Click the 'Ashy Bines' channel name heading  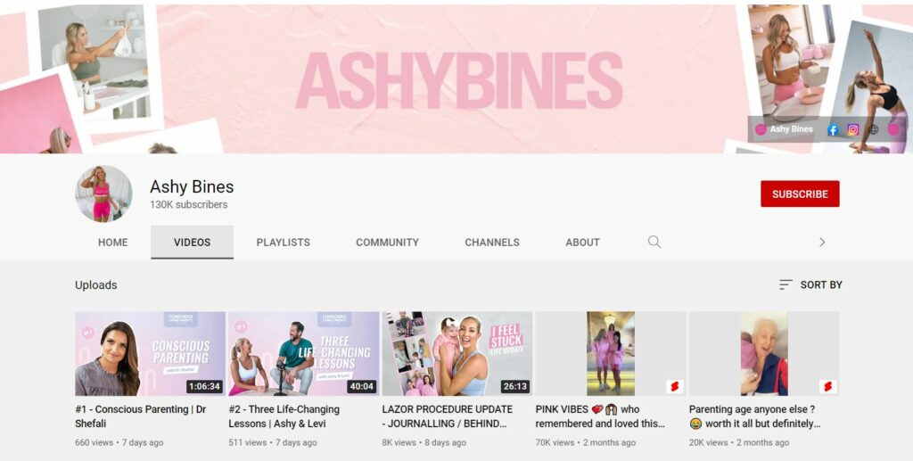(192, 187)
